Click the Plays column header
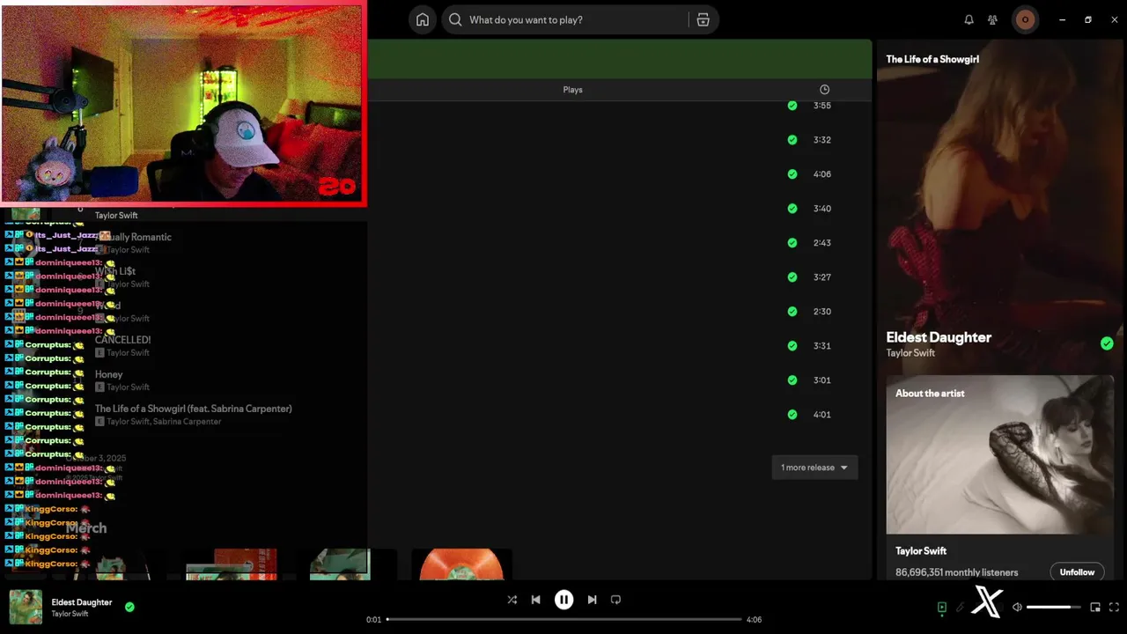Image resolution: width=1127 pixels, height=634 pixels. (572, 90)
